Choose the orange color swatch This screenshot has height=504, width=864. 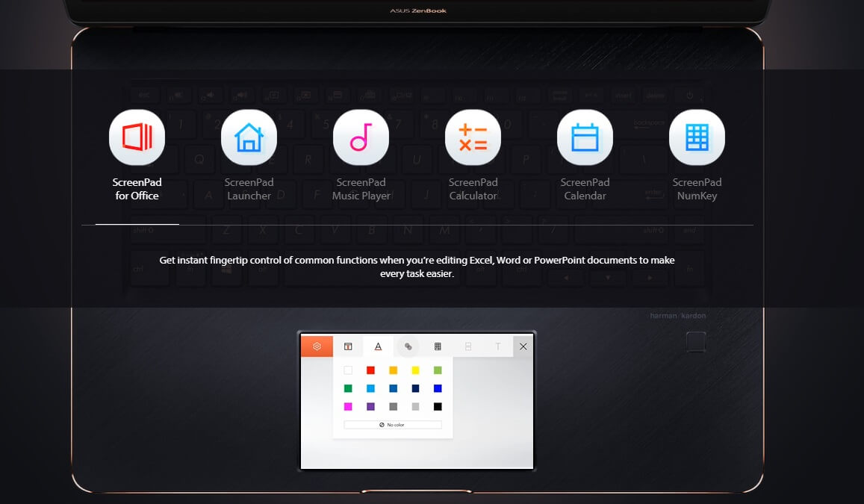[x=393, y=370]
